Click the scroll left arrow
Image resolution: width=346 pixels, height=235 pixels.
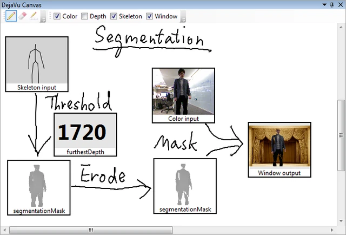pyautogui.click(x=5, y=230)
